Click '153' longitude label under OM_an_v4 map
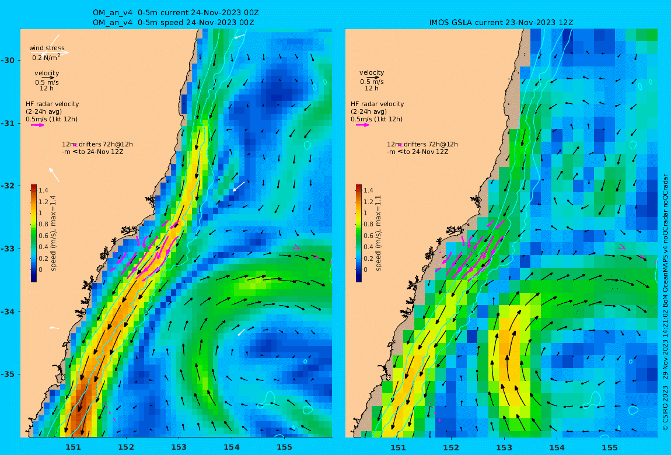Image resolution: width=671 pixels, height=455 pixels. [179, 447]
